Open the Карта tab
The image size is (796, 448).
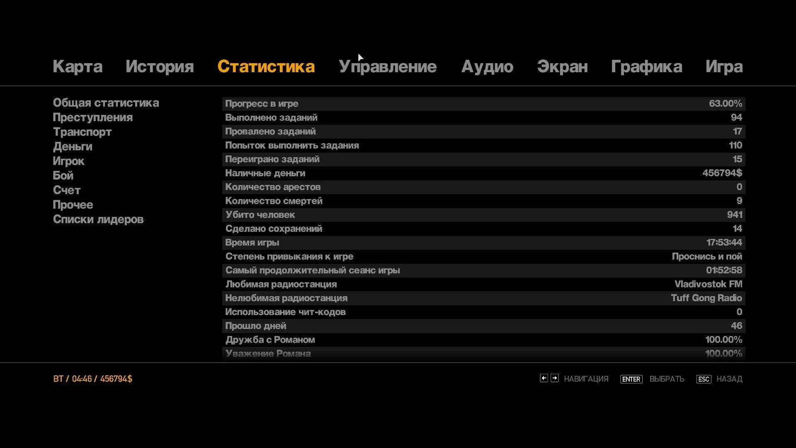[x=78, y=67]
